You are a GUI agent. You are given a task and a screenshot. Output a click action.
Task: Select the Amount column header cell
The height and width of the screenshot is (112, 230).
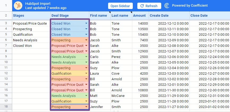[140, 16]
